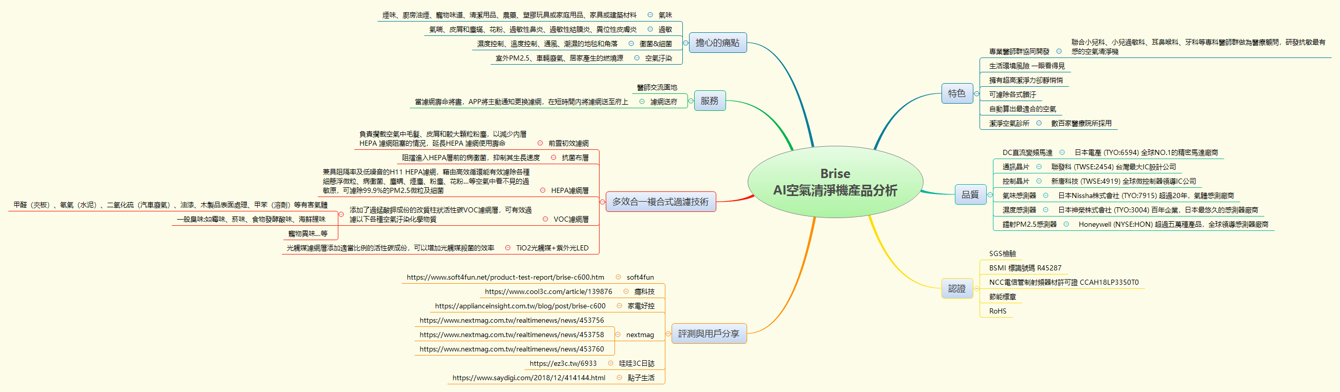Collapse the toggle beside soft4fun subtopic
The height and width of the screenshot is (392, 1340).
click(619, 277)
